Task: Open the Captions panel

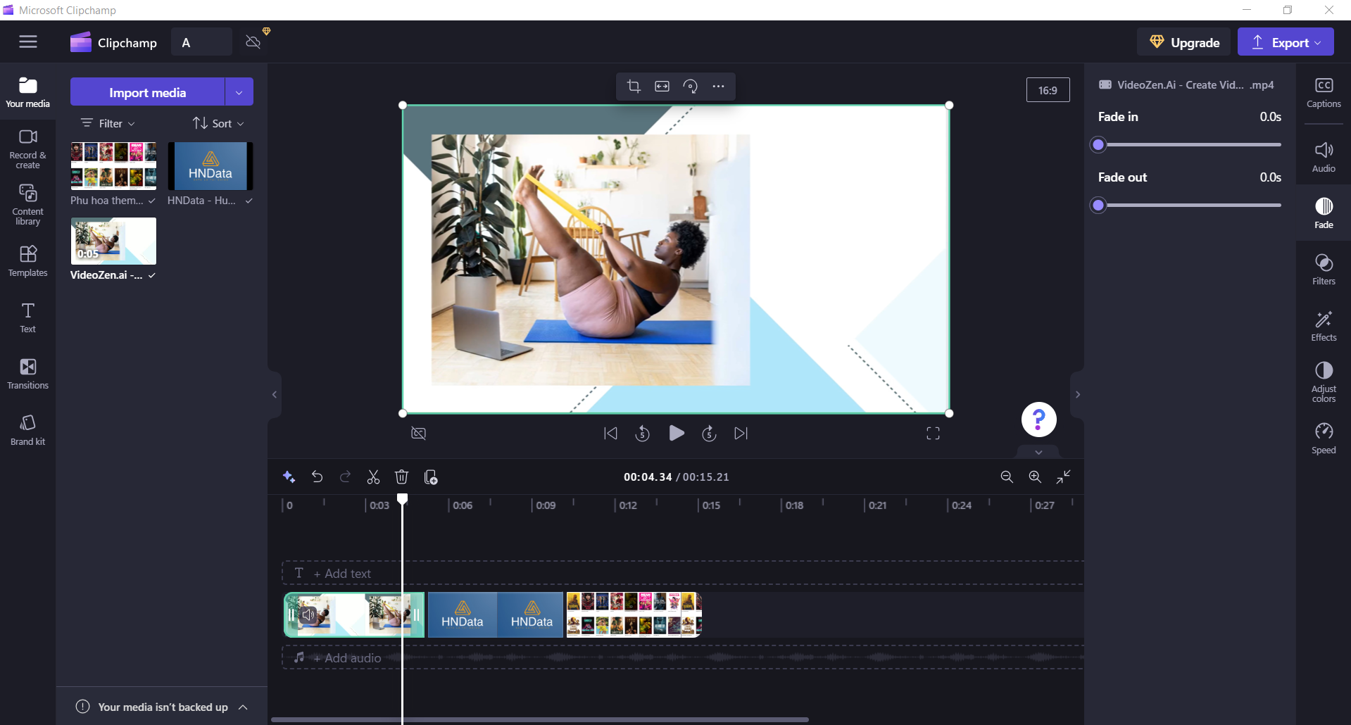Action: (x=1324, y=92)
